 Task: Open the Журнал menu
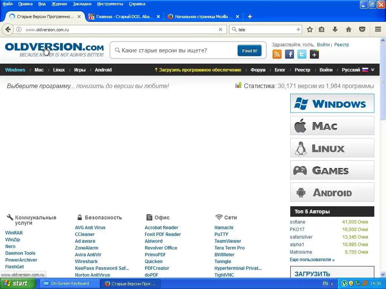(x=59, y=4)
